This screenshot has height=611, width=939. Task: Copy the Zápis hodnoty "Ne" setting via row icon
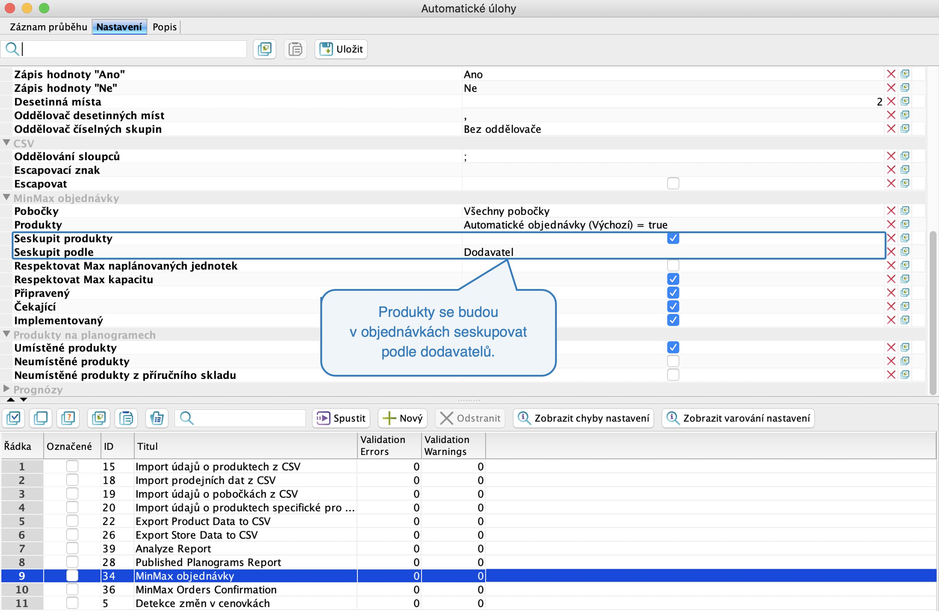pos(905,88)
